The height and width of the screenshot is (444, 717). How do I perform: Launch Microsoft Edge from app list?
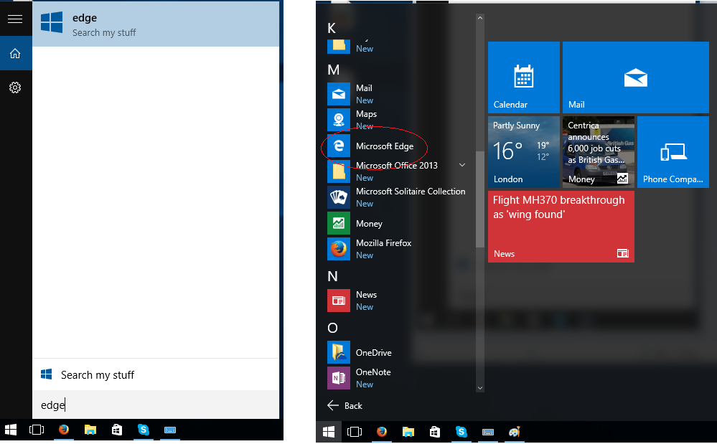pyautogui.click(x=398, y=146)
